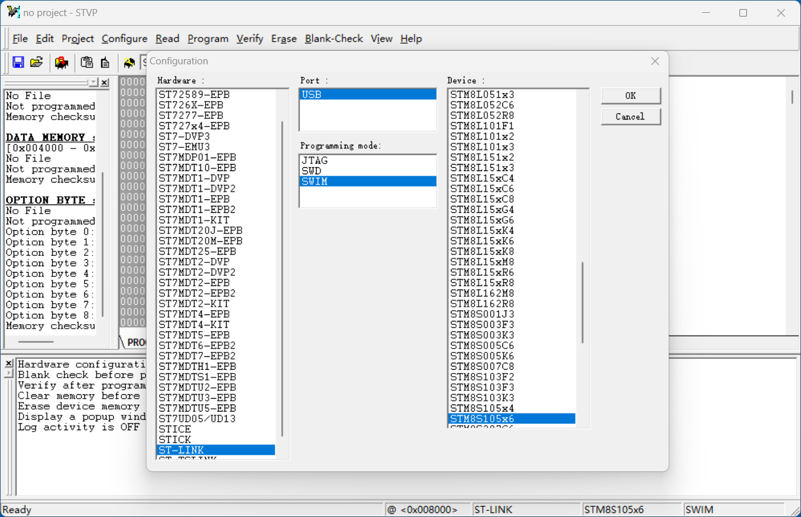Select ST-LINK in Hardware list
801x517 pixels.
(216, 450)
